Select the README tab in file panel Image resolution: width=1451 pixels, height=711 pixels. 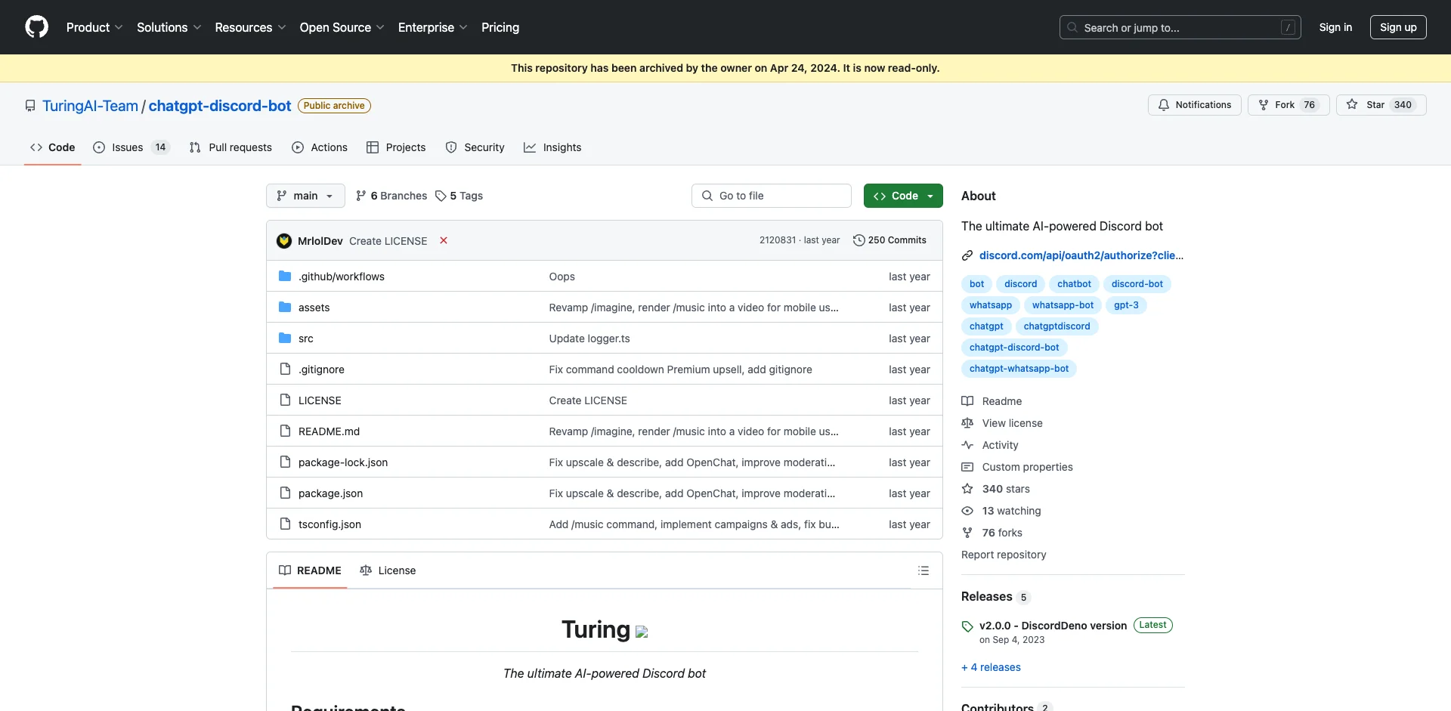[310, 570]
